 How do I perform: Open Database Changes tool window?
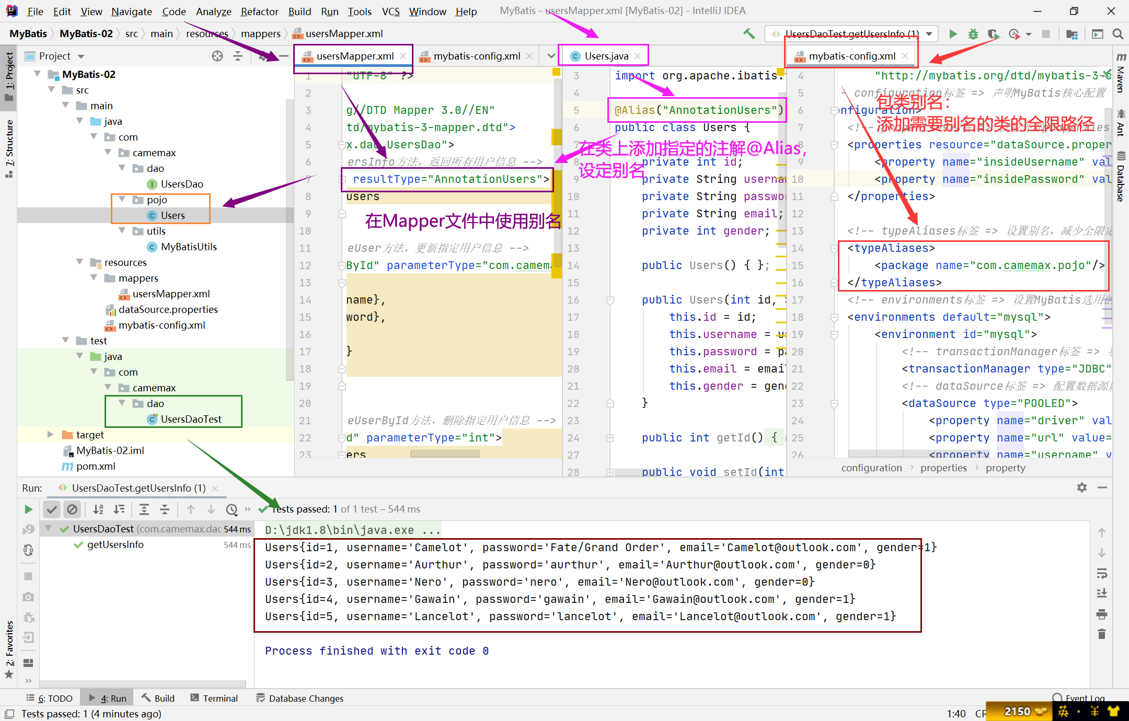[299, 698]
